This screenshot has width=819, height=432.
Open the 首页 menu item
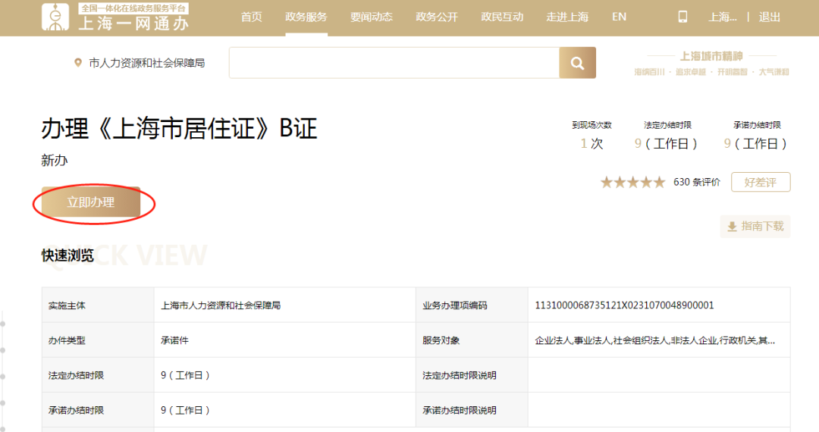pos(251,17)
